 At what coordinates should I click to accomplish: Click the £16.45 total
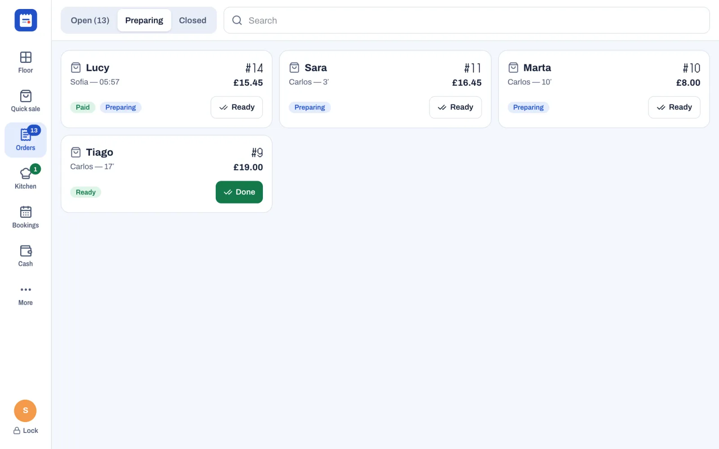tap(467, 83)
